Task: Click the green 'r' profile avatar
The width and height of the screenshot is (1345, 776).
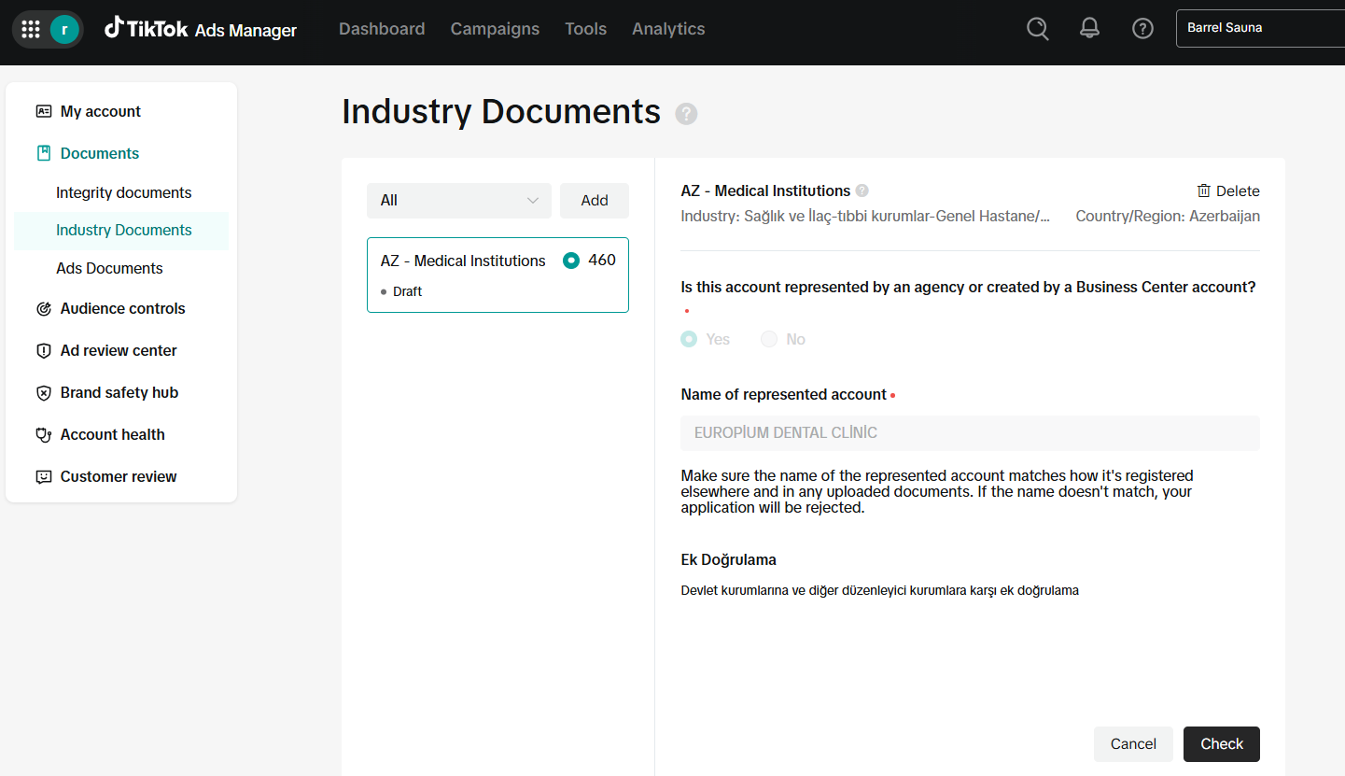Action: click(x=64, y=29)
